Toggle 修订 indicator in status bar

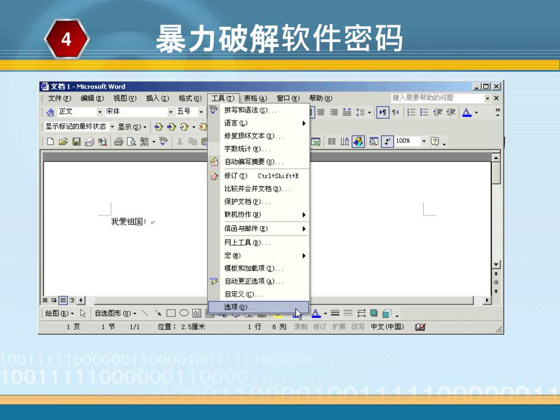pyautogui.click(x=319, y=327)
